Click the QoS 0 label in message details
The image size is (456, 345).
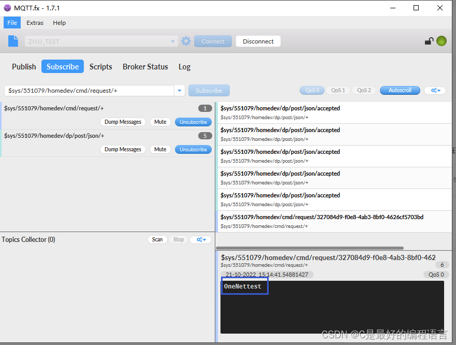pos(436,275)
